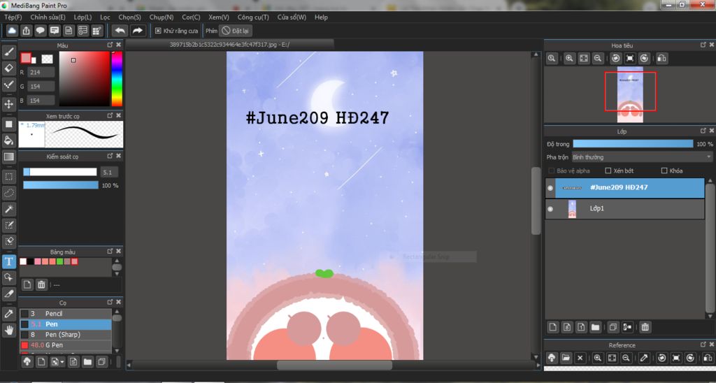Zoom in on the Navigator panel
The height and width of the screenshot is (383, 716).
pos(569,59)
